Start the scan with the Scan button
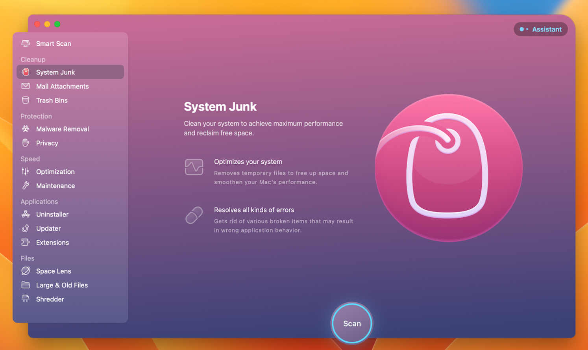This screenshot has height=350, width=588. click(x=351, y=323)
